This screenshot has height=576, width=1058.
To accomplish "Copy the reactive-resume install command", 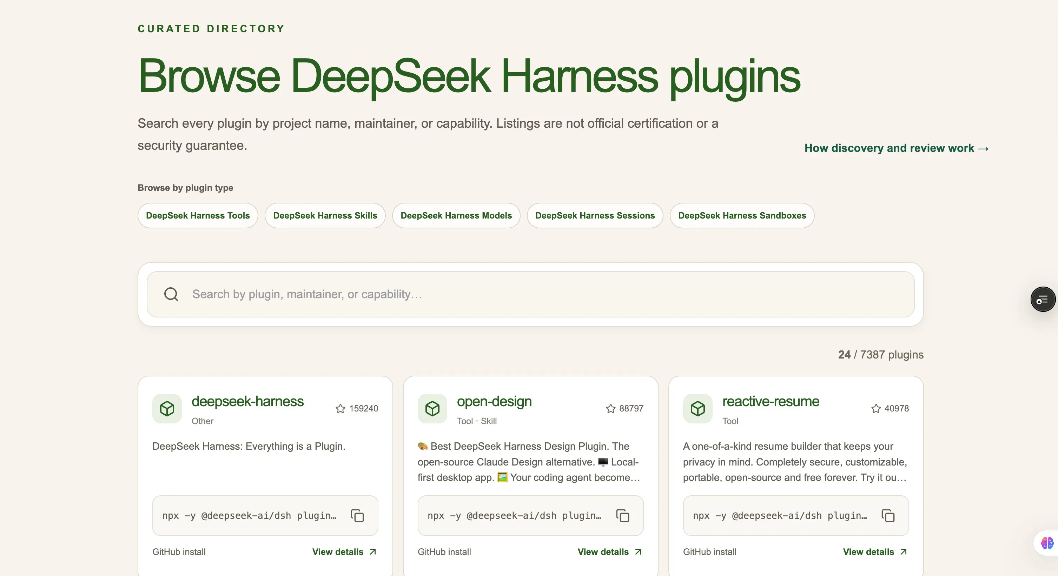I will [x=888, y=516].
